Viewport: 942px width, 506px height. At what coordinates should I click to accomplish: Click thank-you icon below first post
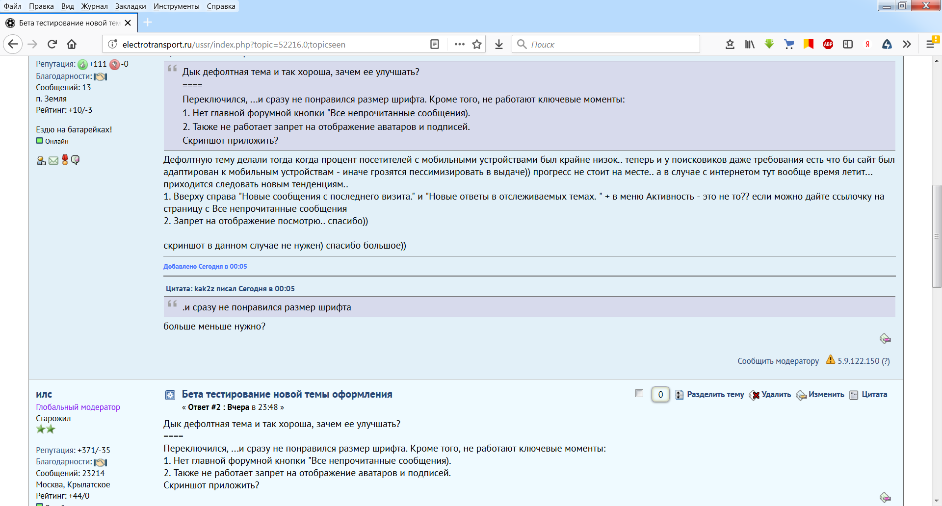pyautogui.click(x=885, y=338)
